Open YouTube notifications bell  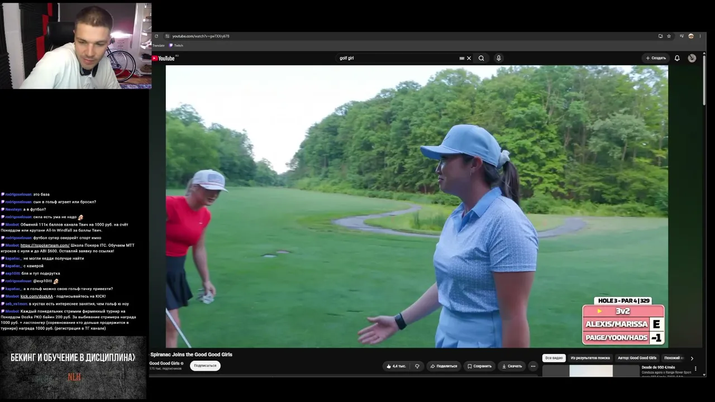click(x=677, y=58)
